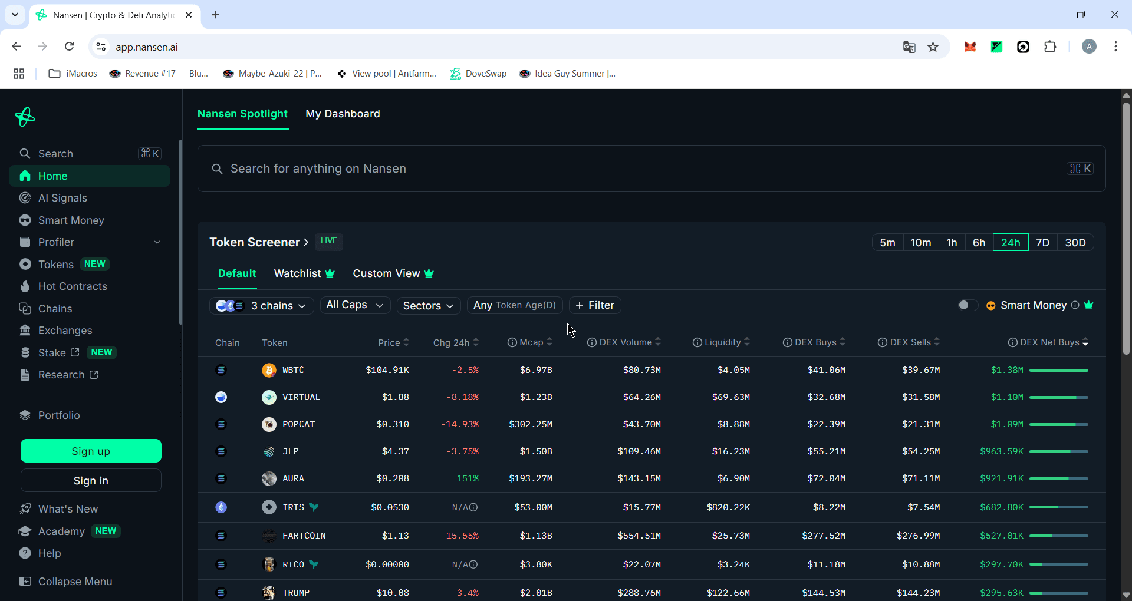Click Google Translate icon in address bar
Image resolution: width=1132 pixels, height=601 pixels.
pyautogui.click(x=909, y=47)
